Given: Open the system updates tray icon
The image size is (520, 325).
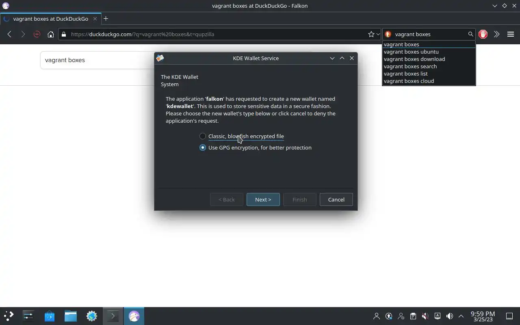Looking at the screenshot, I should [389, 316].
